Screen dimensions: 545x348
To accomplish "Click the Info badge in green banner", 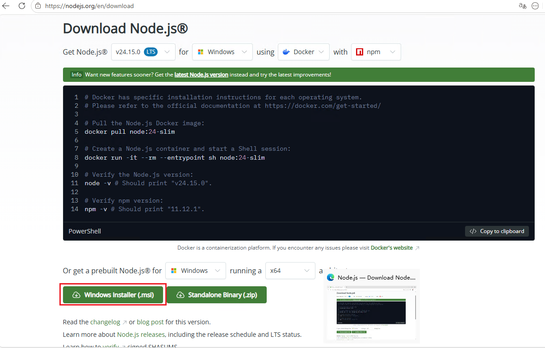I will click(x=77, y=75).
